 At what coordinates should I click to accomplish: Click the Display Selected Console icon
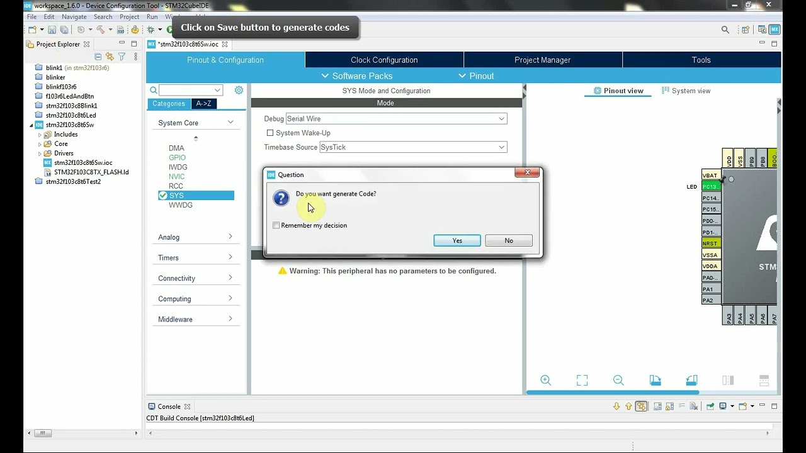click(x=723, y=406)
